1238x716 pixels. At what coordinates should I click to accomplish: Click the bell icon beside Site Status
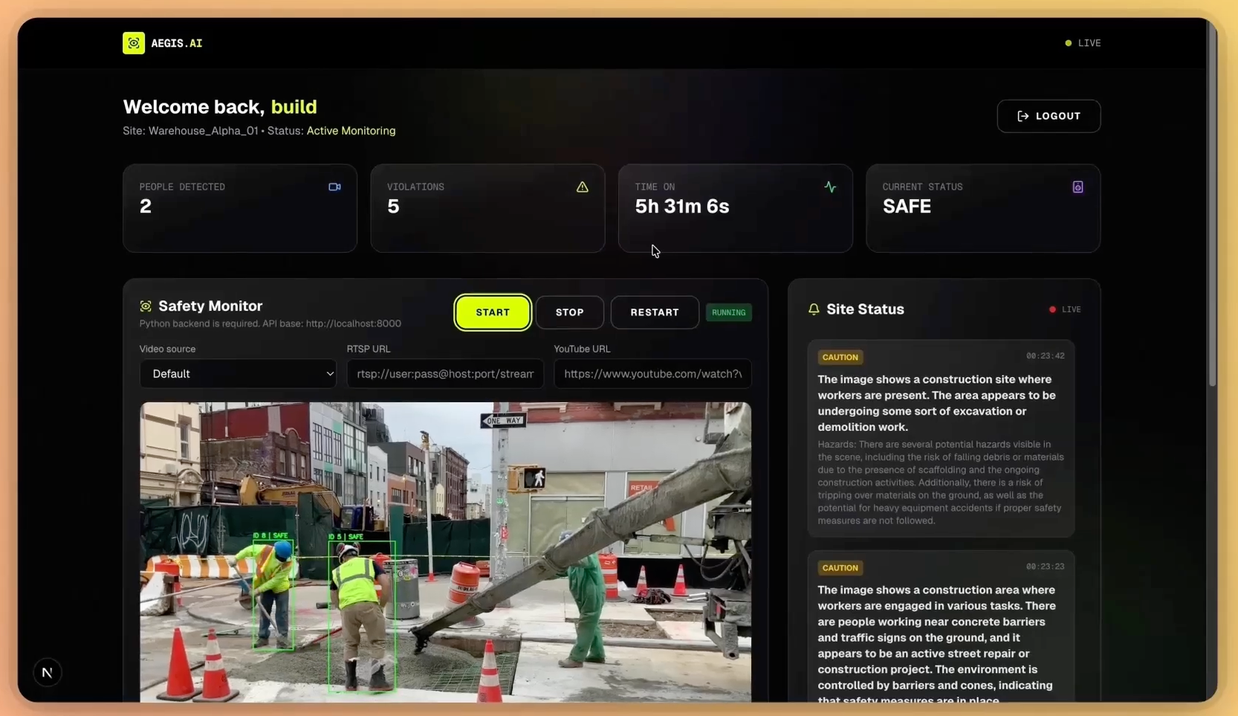814,309
